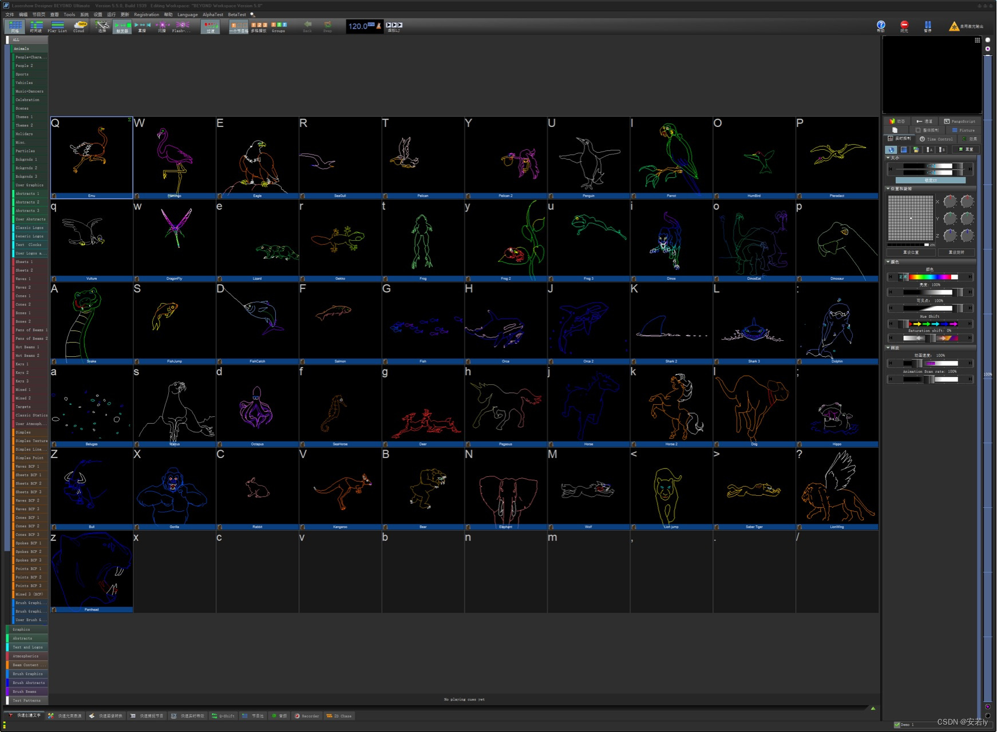997x732 pixels.
Task: Toggle the 重播 restart mode icon
Action: click(x=143, y=26)
